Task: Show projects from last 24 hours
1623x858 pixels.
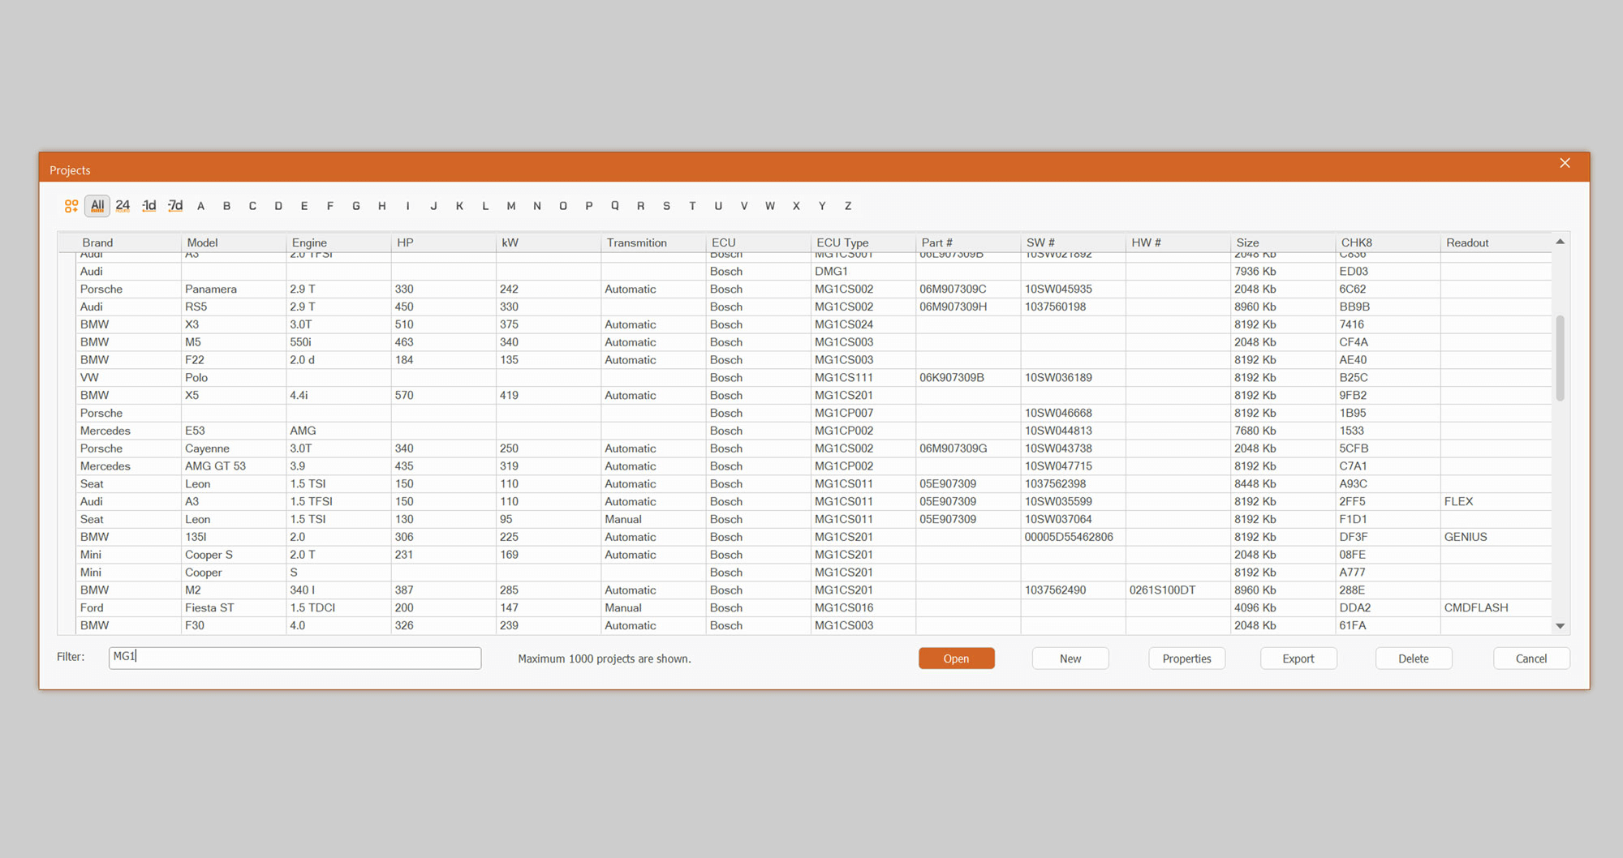Action: (x=123, y=206)
